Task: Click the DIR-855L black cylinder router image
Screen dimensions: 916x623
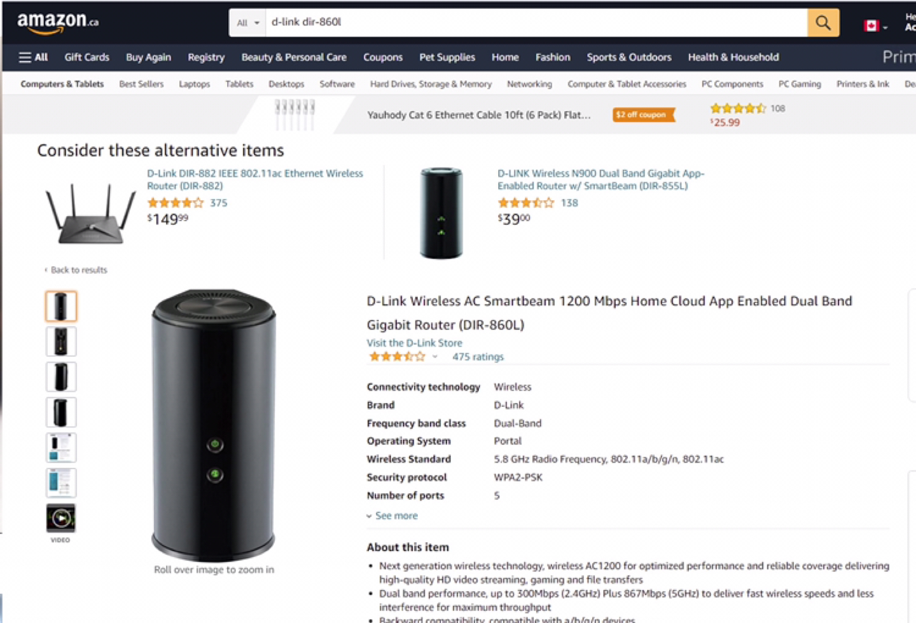Action: point(441,213)
